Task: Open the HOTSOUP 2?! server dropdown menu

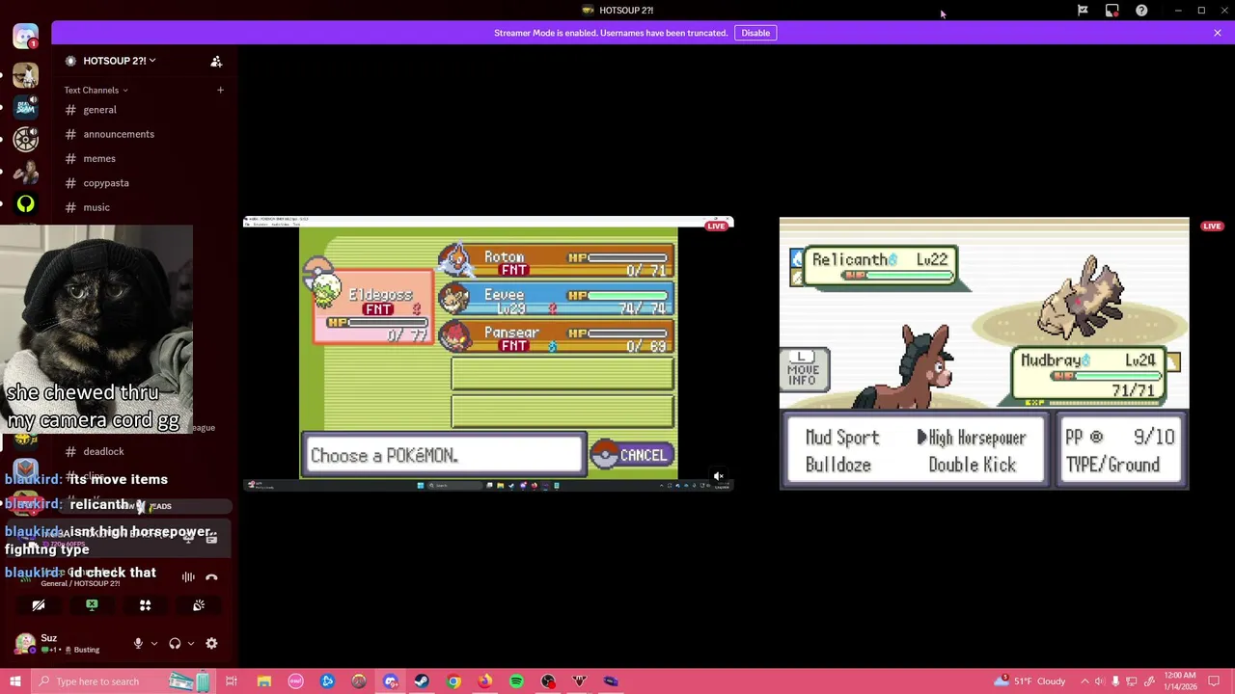Action: 120,61
